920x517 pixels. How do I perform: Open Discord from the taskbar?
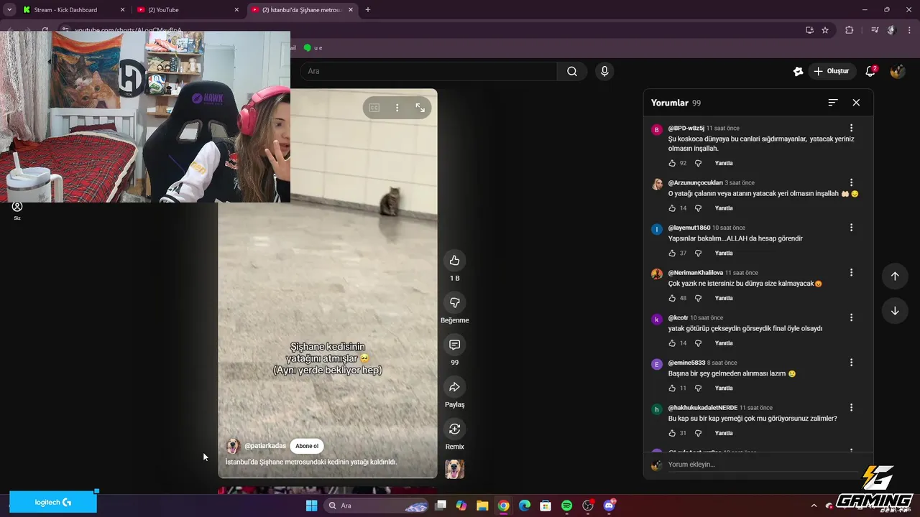point(609,506)
